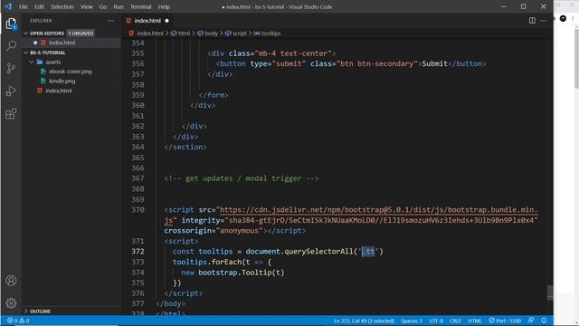Change line endings via CRLF
Viewport: 579px width, 326px height.
click(455, 321)
